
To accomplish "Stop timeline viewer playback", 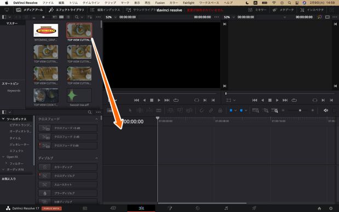I will click(270, 100).
